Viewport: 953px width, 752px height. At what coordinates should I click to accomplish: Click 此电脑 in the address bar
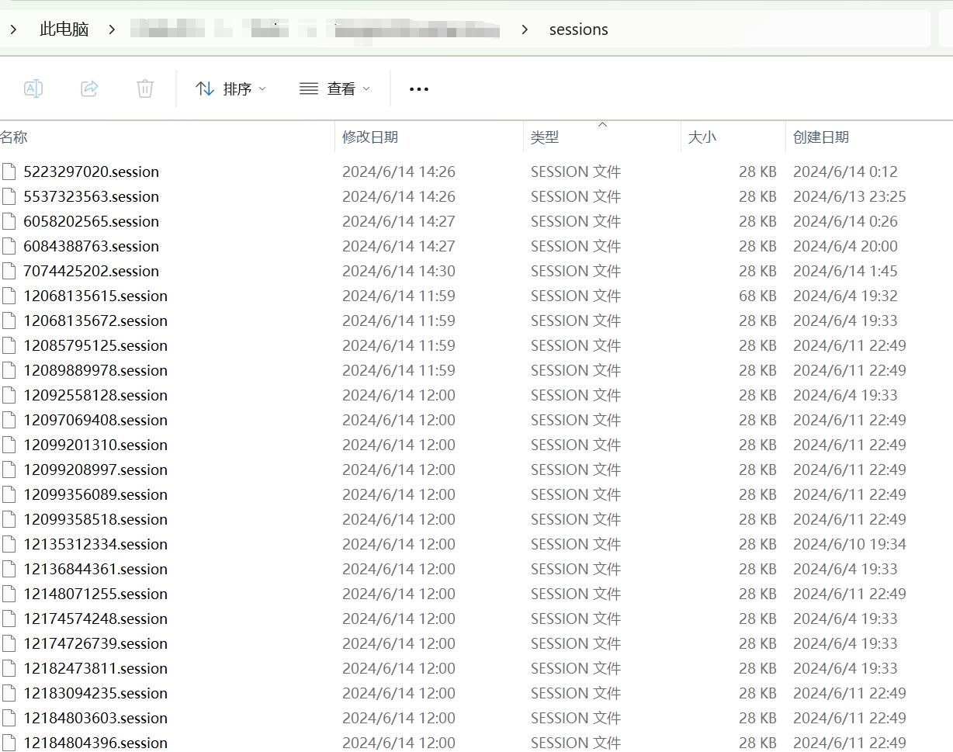tap(64, 29)
